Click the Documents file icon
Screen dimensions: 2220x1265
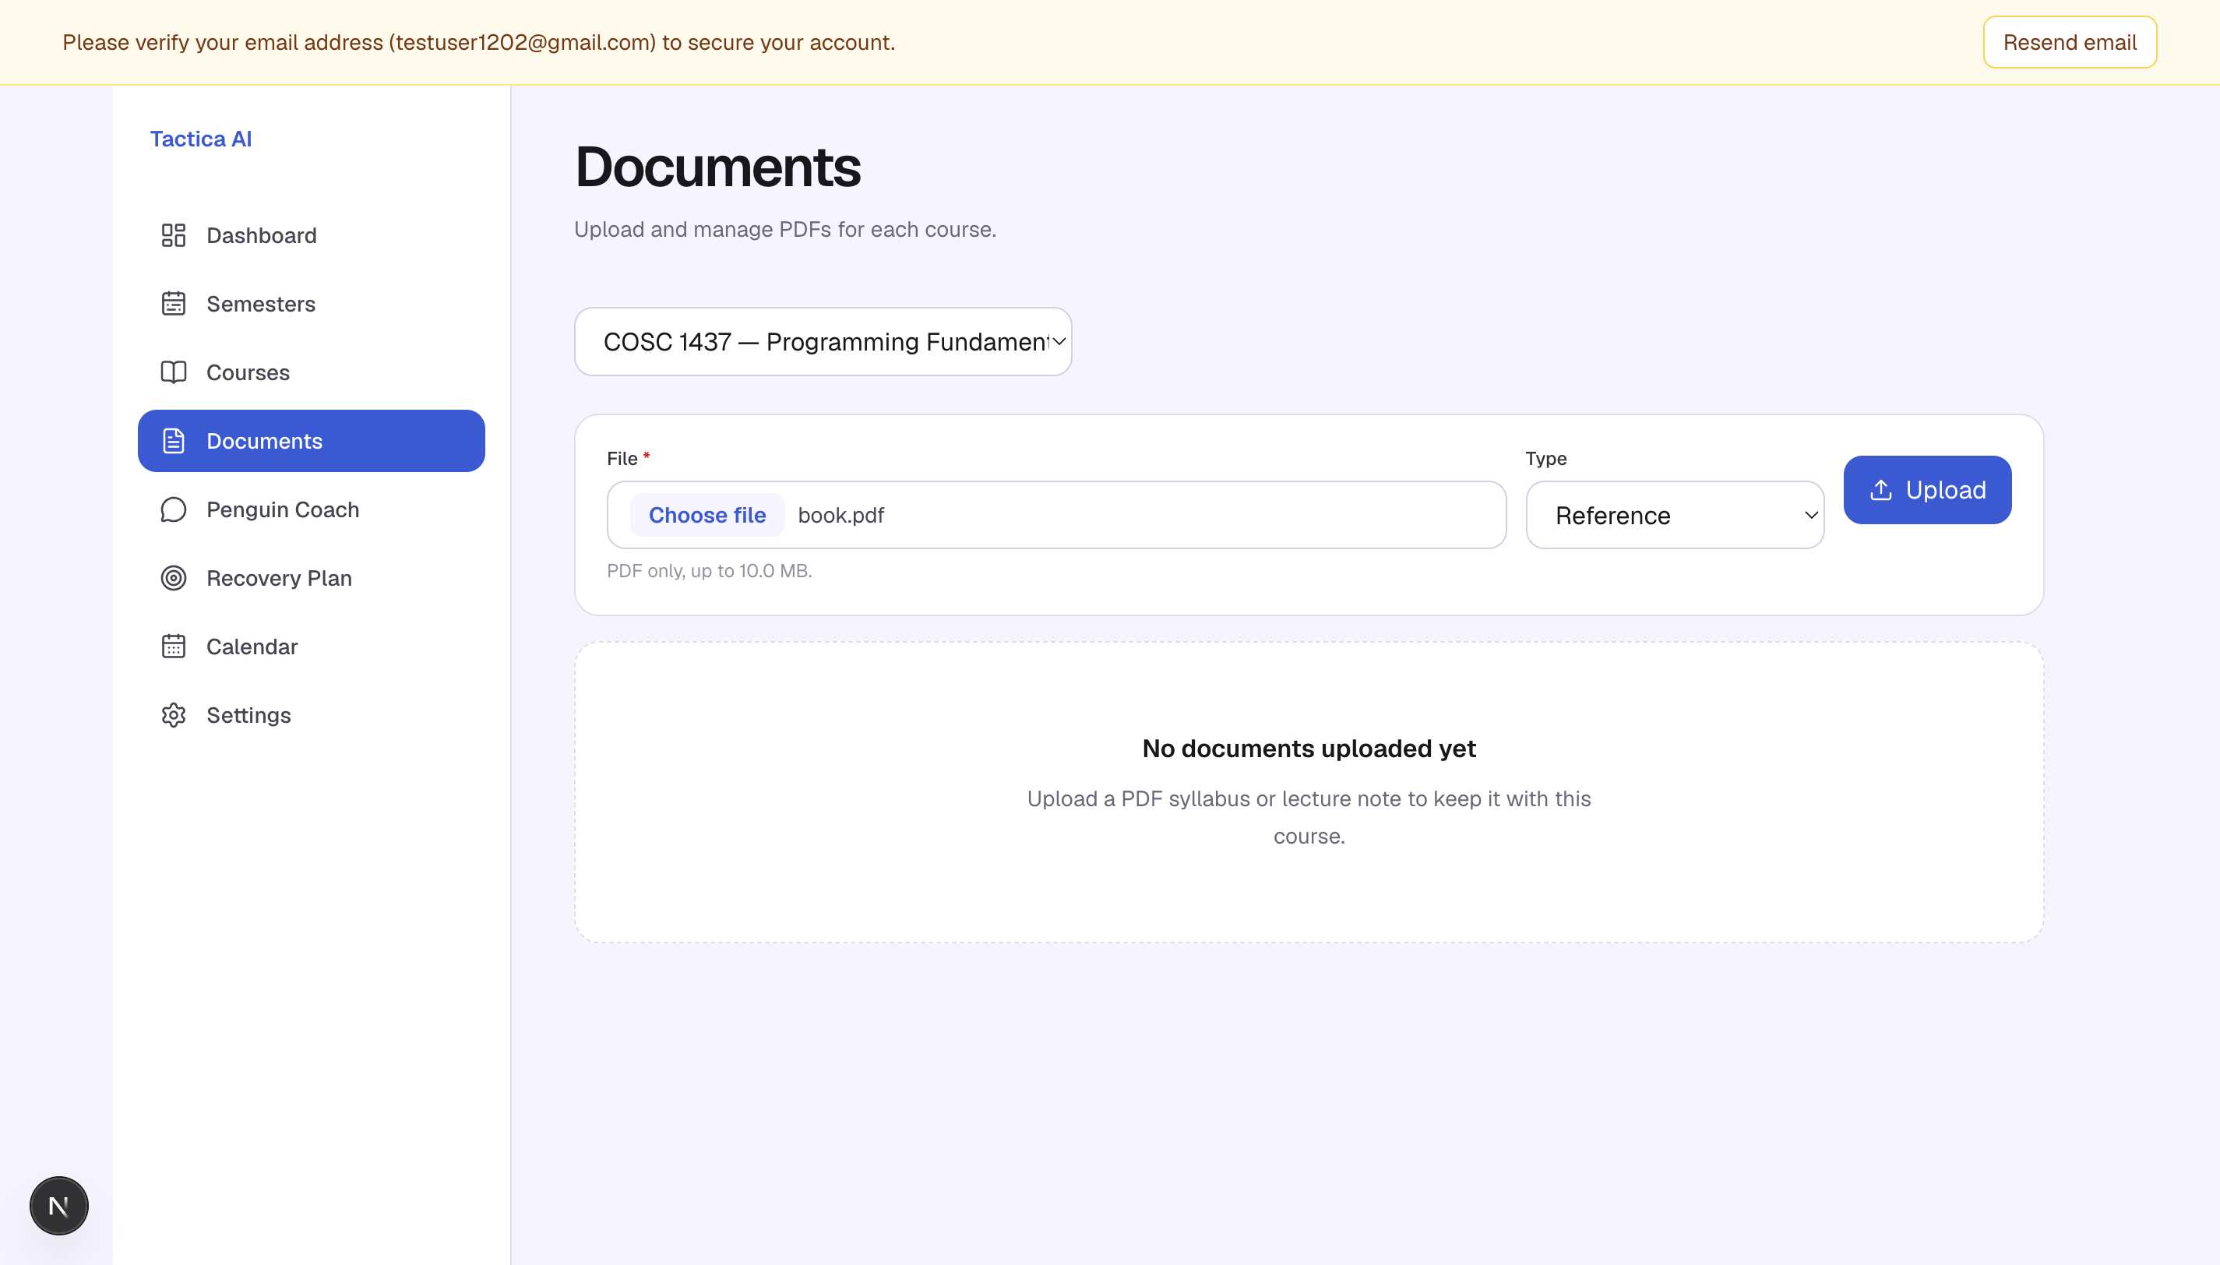(174, 442)
